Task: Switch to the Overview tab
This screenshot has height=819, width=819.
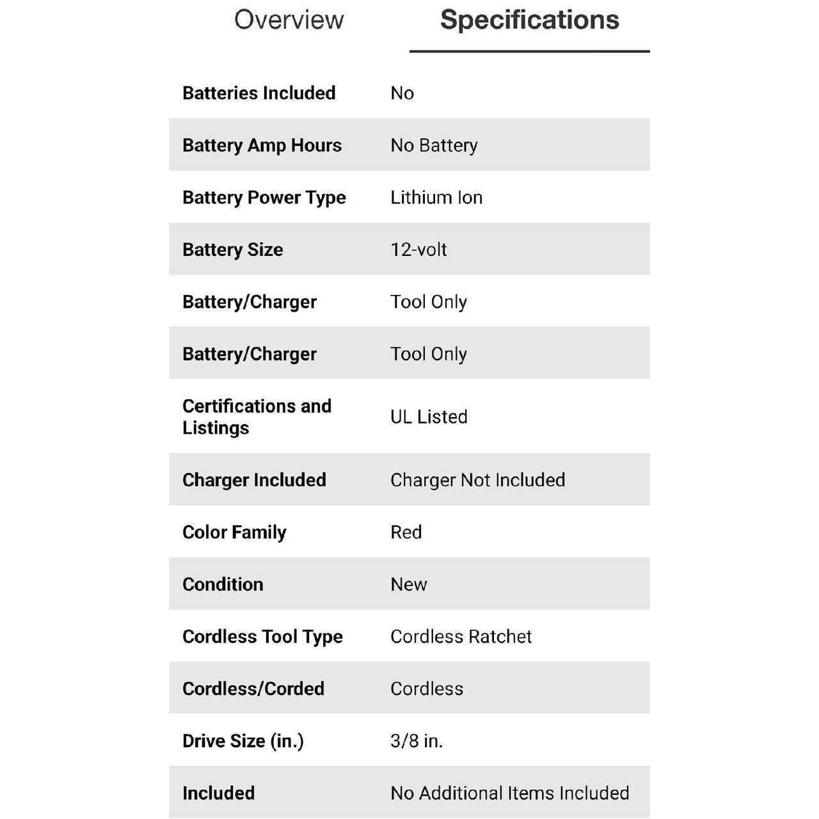Action: point(289,20)
